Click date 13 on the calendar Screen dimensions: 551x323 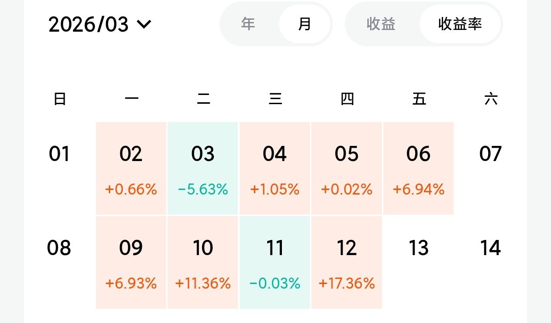point(418,248)
